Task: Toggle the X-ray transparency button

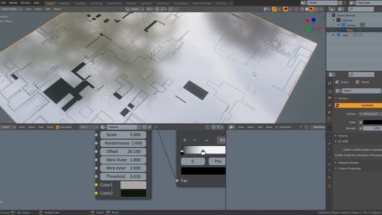Action: [x=296, y=10]
